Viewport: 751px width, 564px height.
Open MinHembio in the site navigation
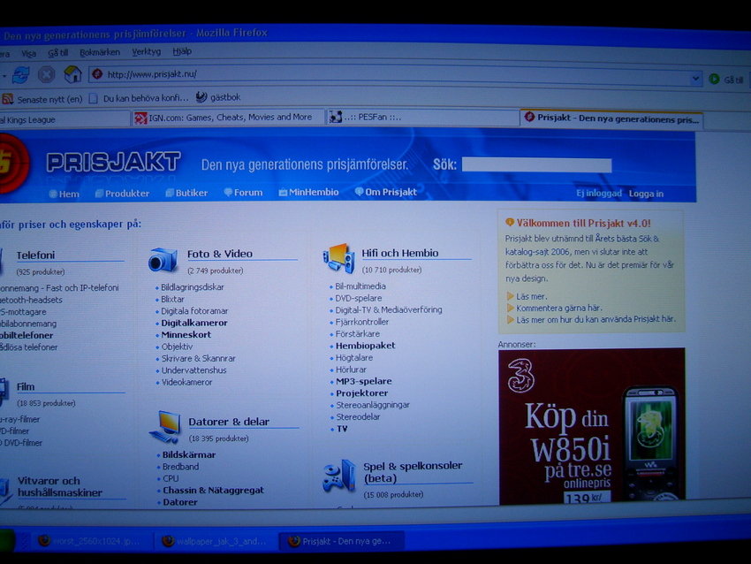tap(308, 193)
